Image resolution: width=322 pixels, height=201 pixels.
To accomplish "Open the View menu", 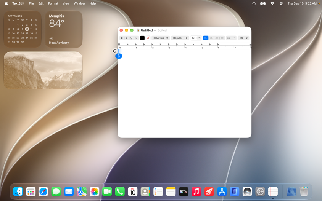I will pos(66,3).
